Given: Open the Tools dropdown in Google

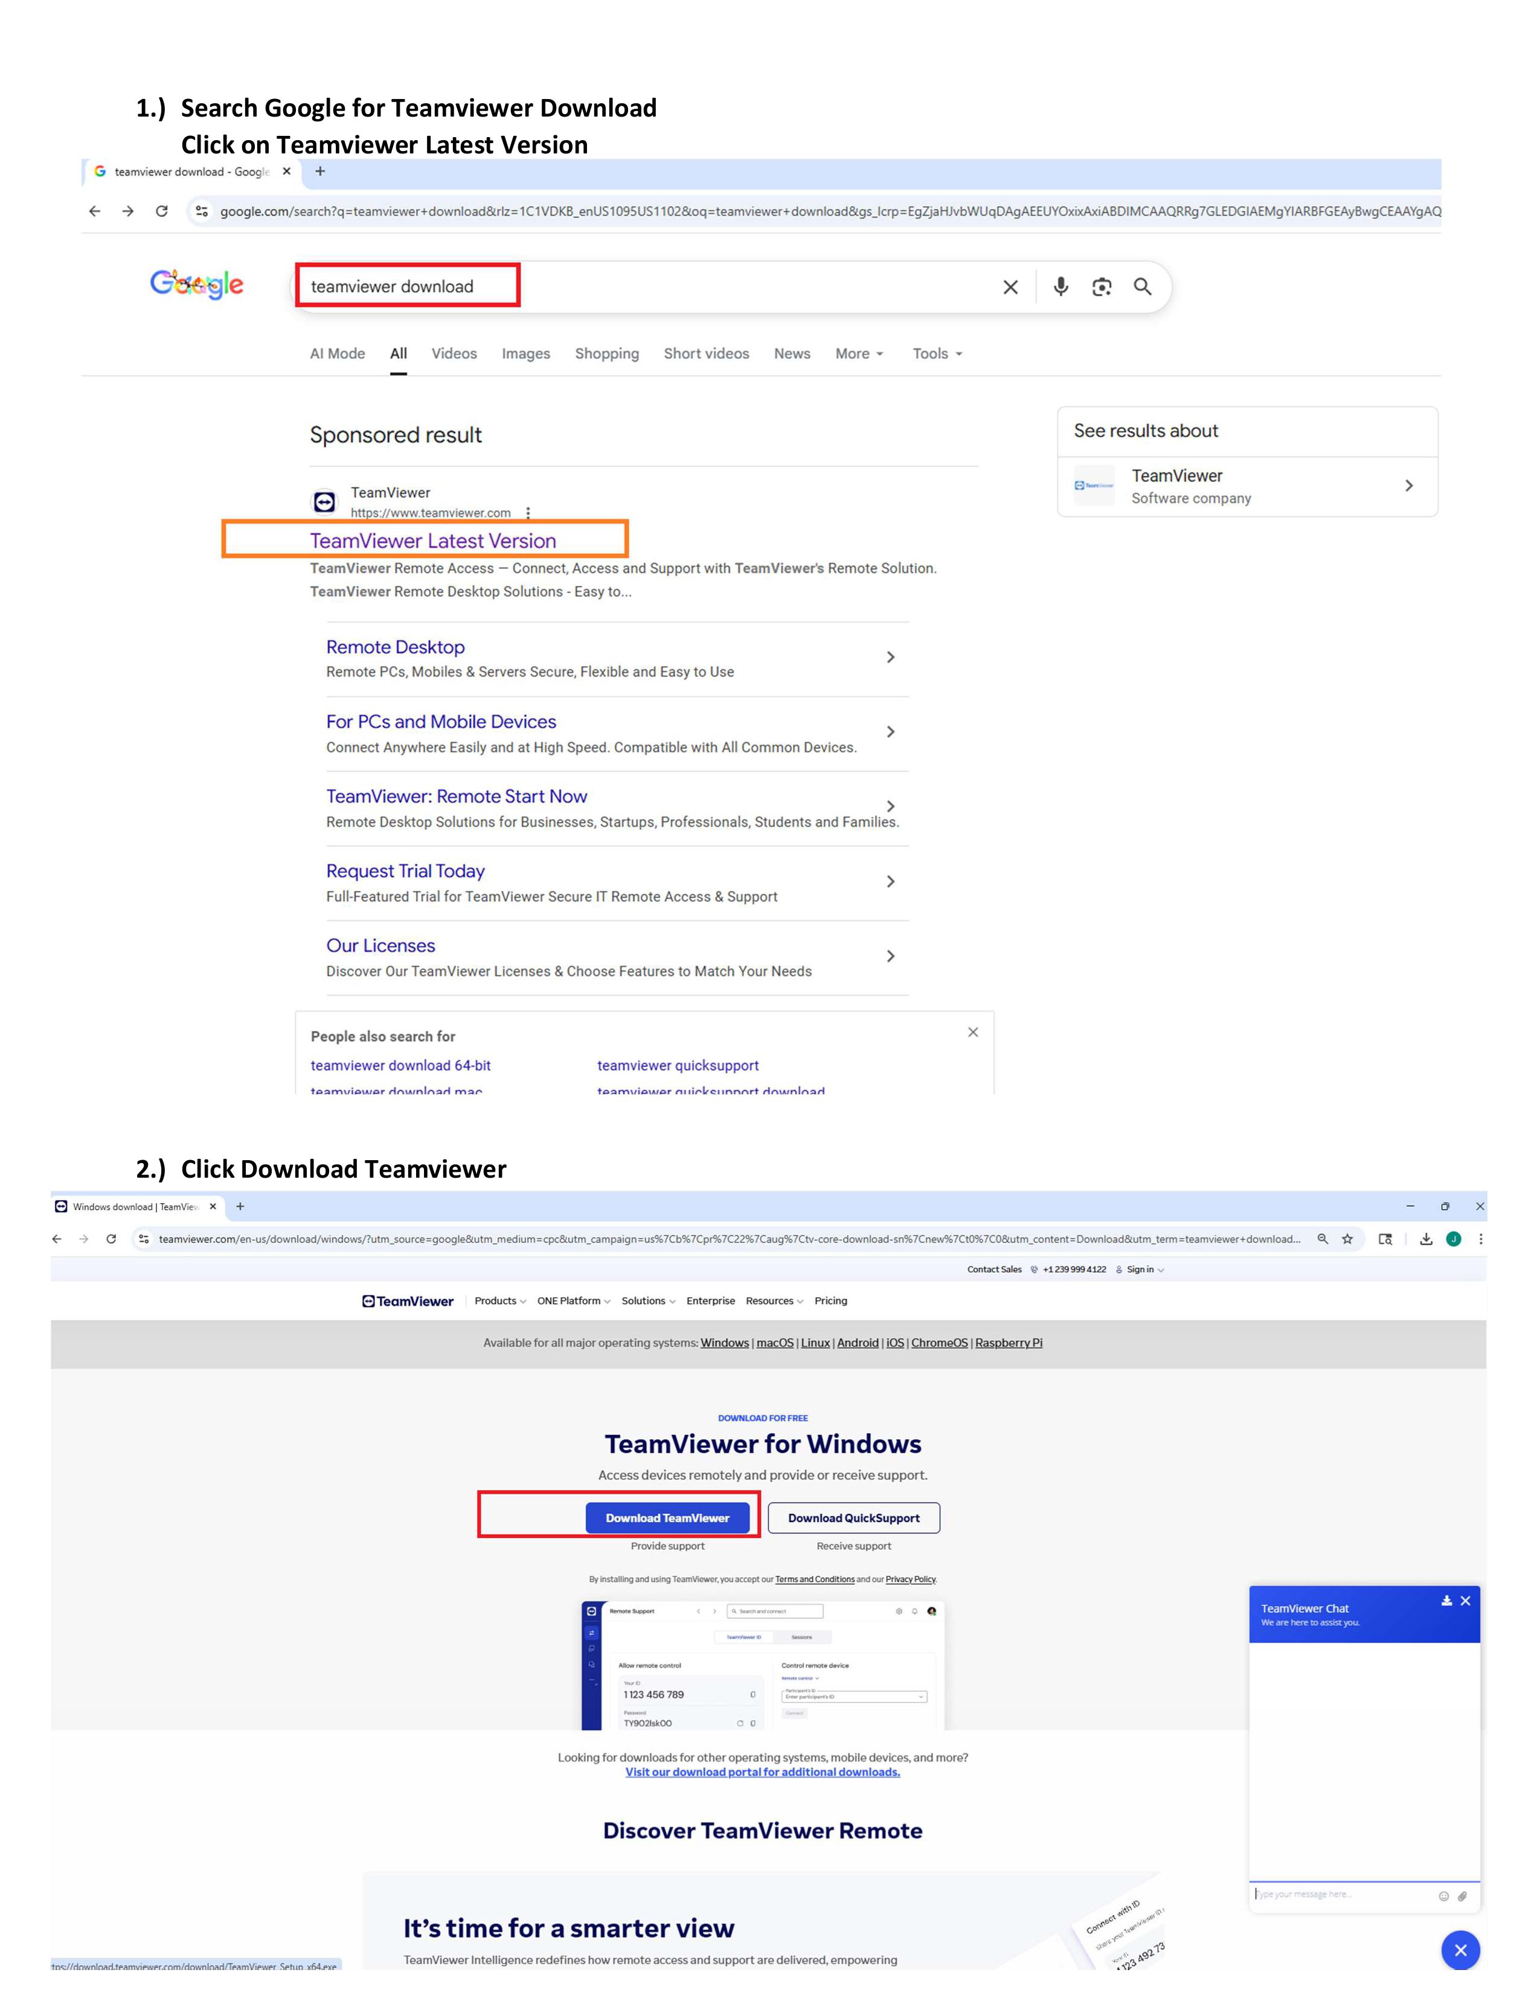Looking at the screenshot, I should click(937, 353).
